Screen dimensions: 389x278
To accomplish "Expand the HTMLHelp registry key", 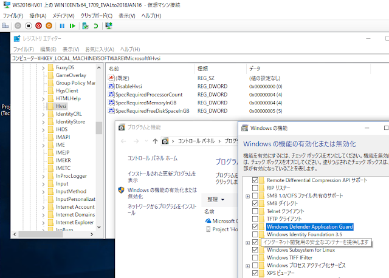I will [43, 98].
